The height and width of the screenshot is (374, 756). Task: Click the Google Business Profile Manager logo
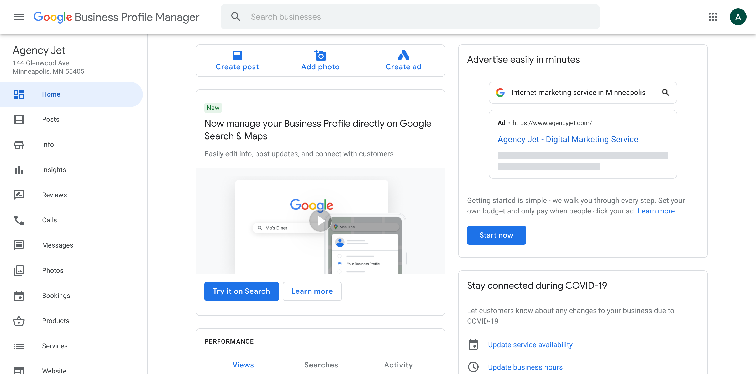116,17
